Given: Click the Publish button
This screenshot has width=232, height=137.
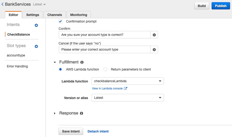Looking at the screenshot, I should pos(221,6).
